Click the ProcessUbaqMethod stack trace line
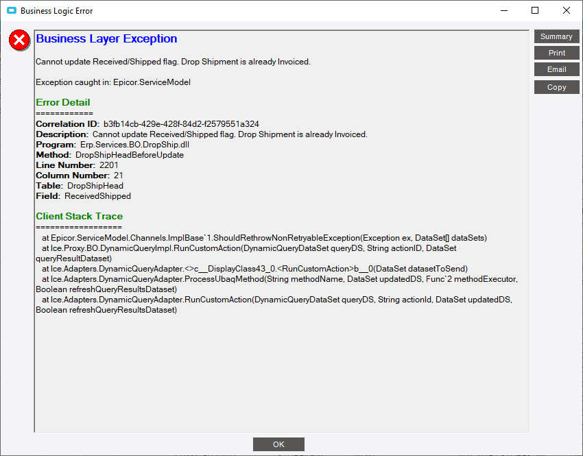Screen dimensions: 583x456 click(276, 285)
